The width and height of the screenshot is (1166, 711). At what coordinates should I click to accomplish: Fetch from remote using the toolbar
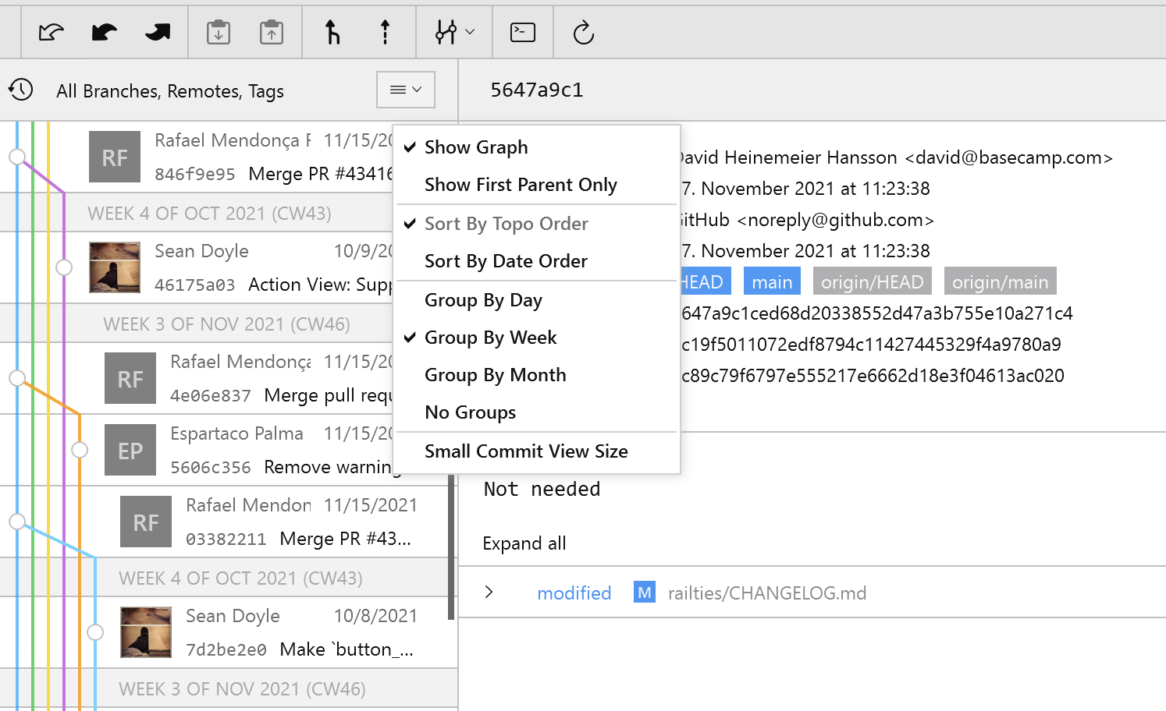point(51,32)
